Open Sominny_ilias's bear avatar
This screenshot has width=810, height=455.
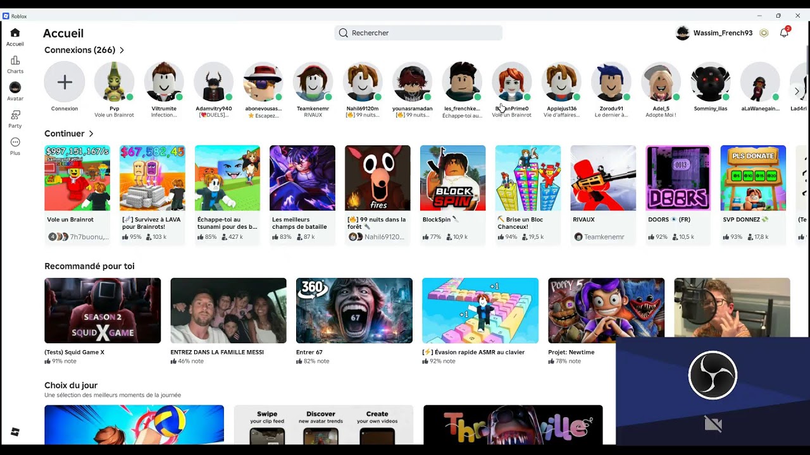(711, 82)
